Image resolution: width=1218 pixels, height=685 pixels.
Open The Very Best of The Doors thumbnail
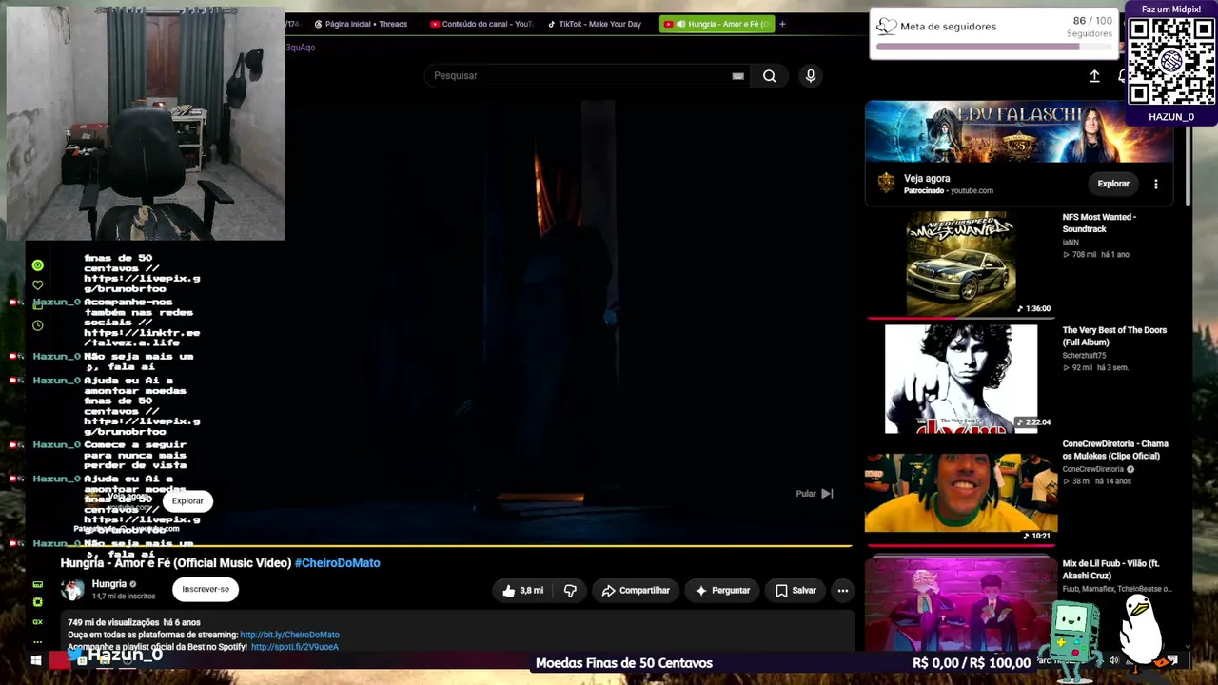(x=961, y=379)
